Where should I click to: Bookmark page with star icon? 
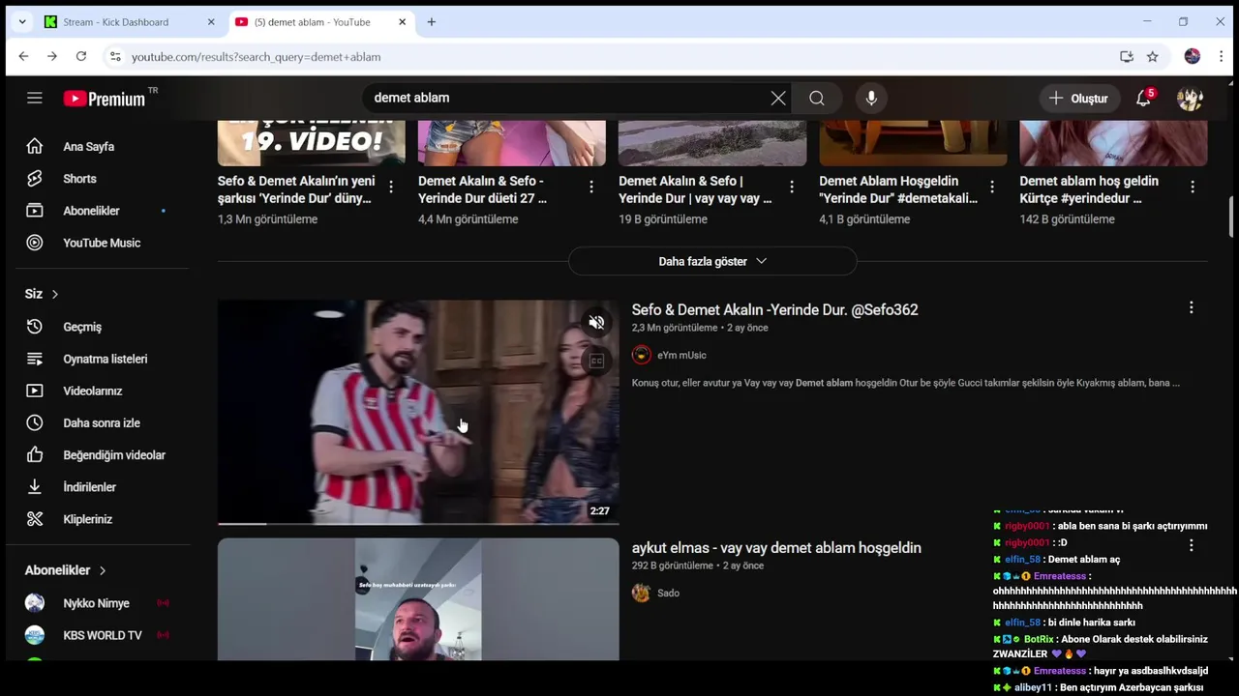tap(1153, 57)
